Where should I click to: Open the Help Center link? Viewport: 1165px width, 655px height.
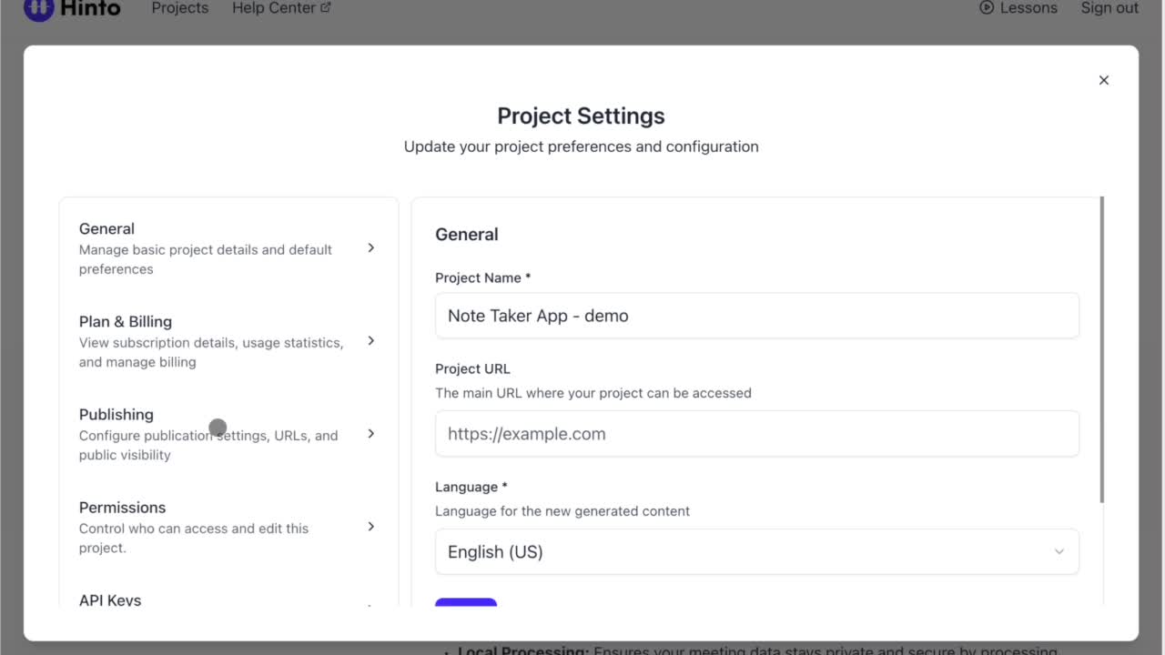(x=273, y=8)
